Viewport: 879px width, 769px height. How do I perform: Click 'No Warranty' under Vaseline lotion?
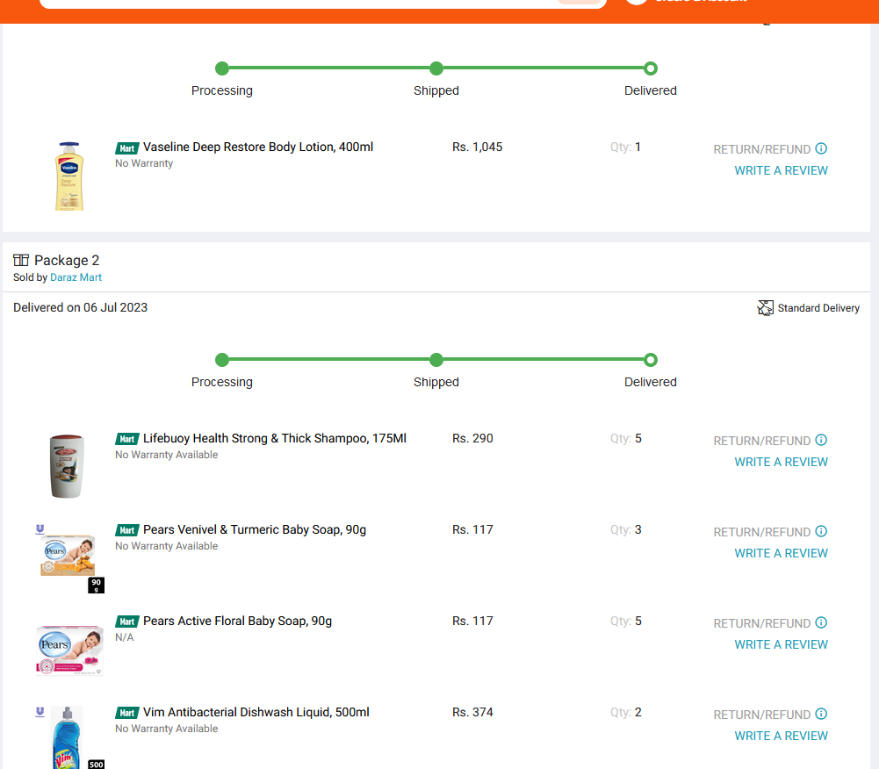coord(144,163)
